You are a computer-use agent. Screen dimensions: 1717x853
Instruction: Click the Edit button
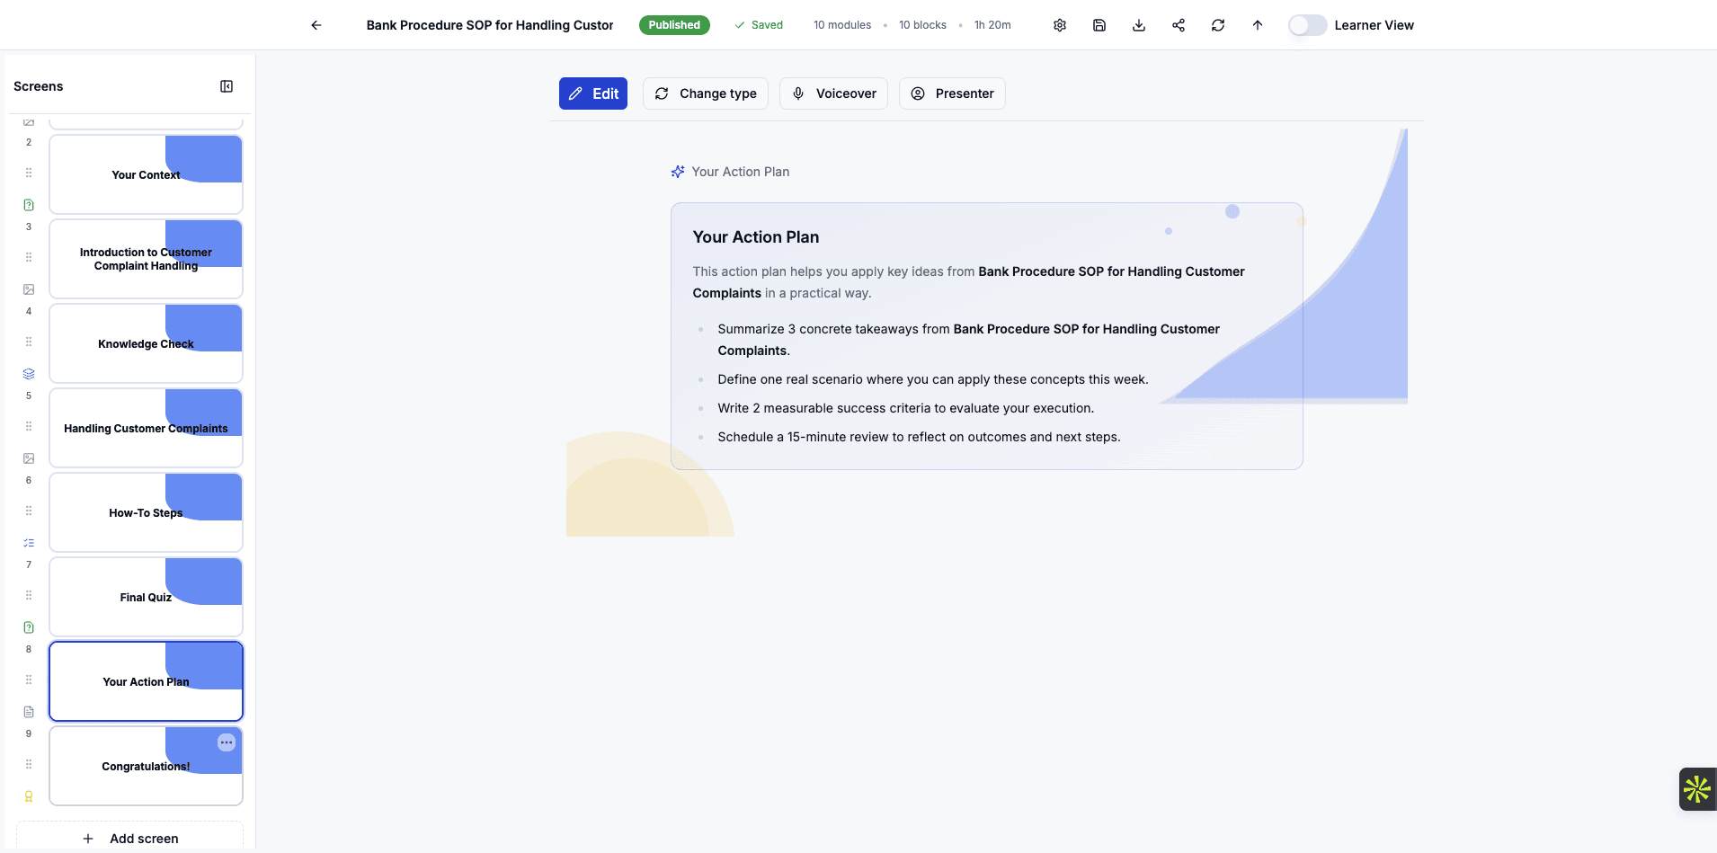point(593,93)
